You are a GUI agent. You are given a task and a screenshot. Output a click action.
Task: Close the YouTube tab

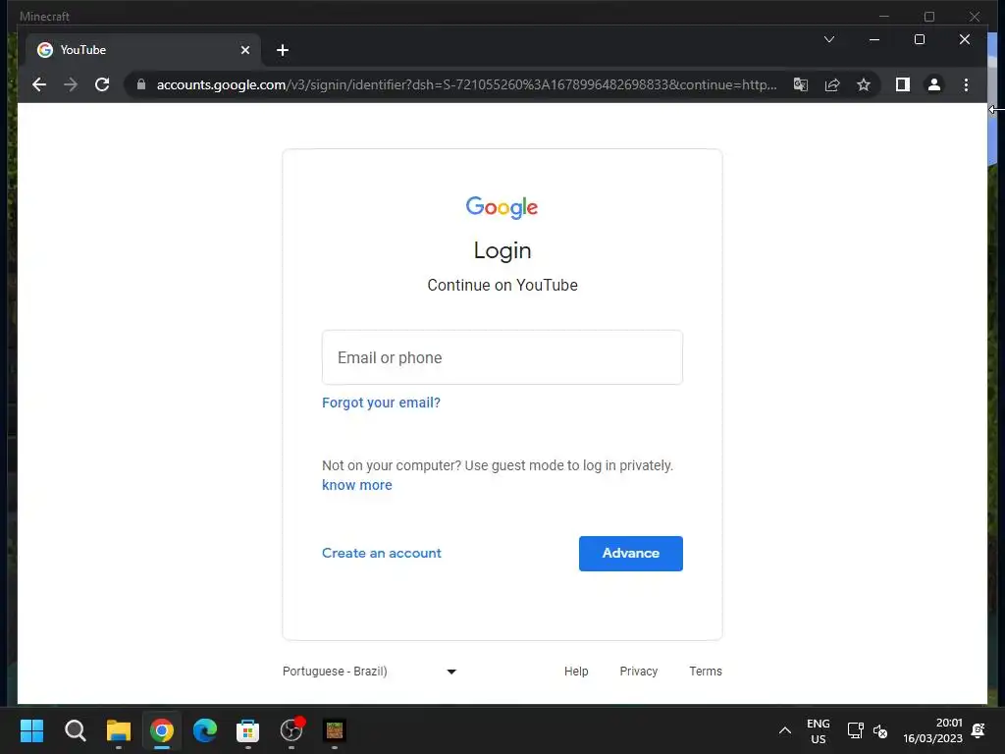tap(244, 50)
